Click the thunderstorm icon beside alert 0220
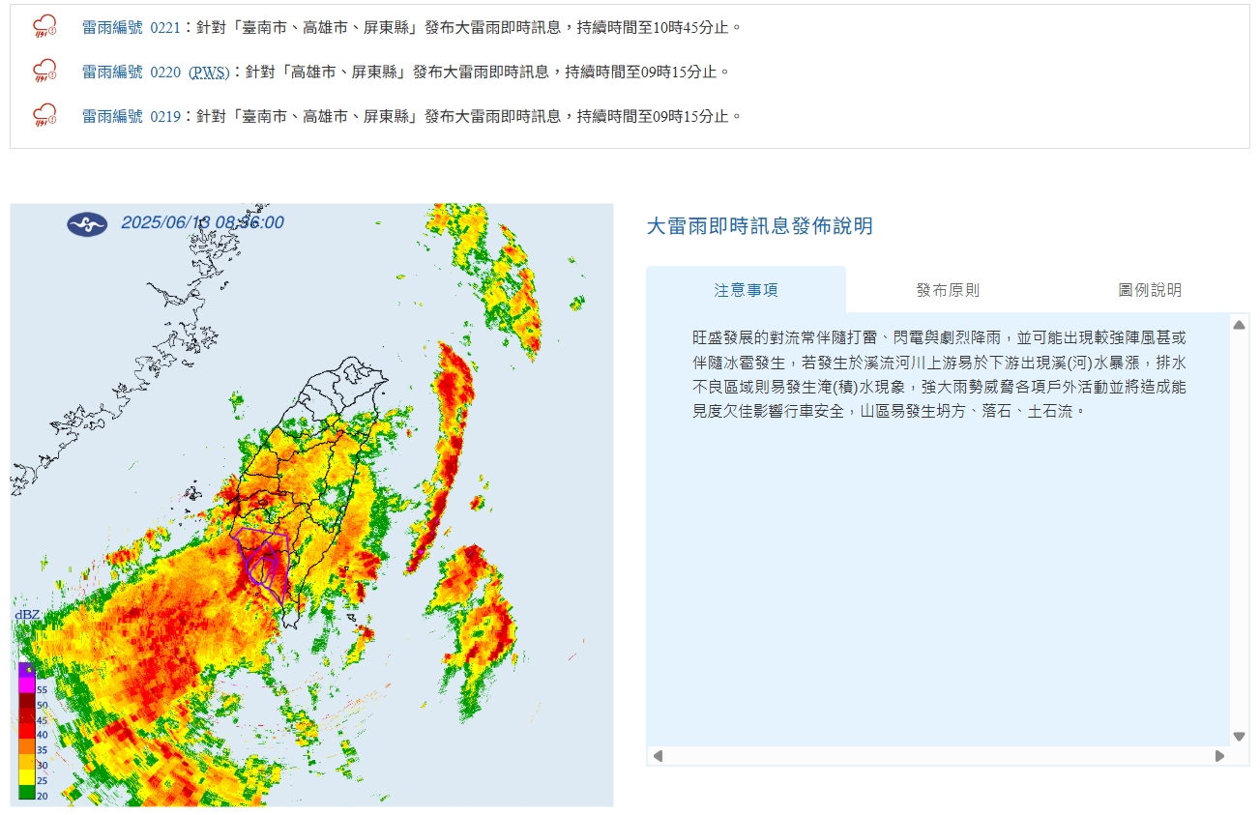The height and width of the screenshot is (815, 1260). 44,71
